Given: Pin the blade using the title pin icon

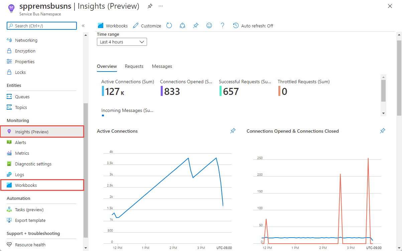Looking at the screenshot, I should (x=150, y=6).
